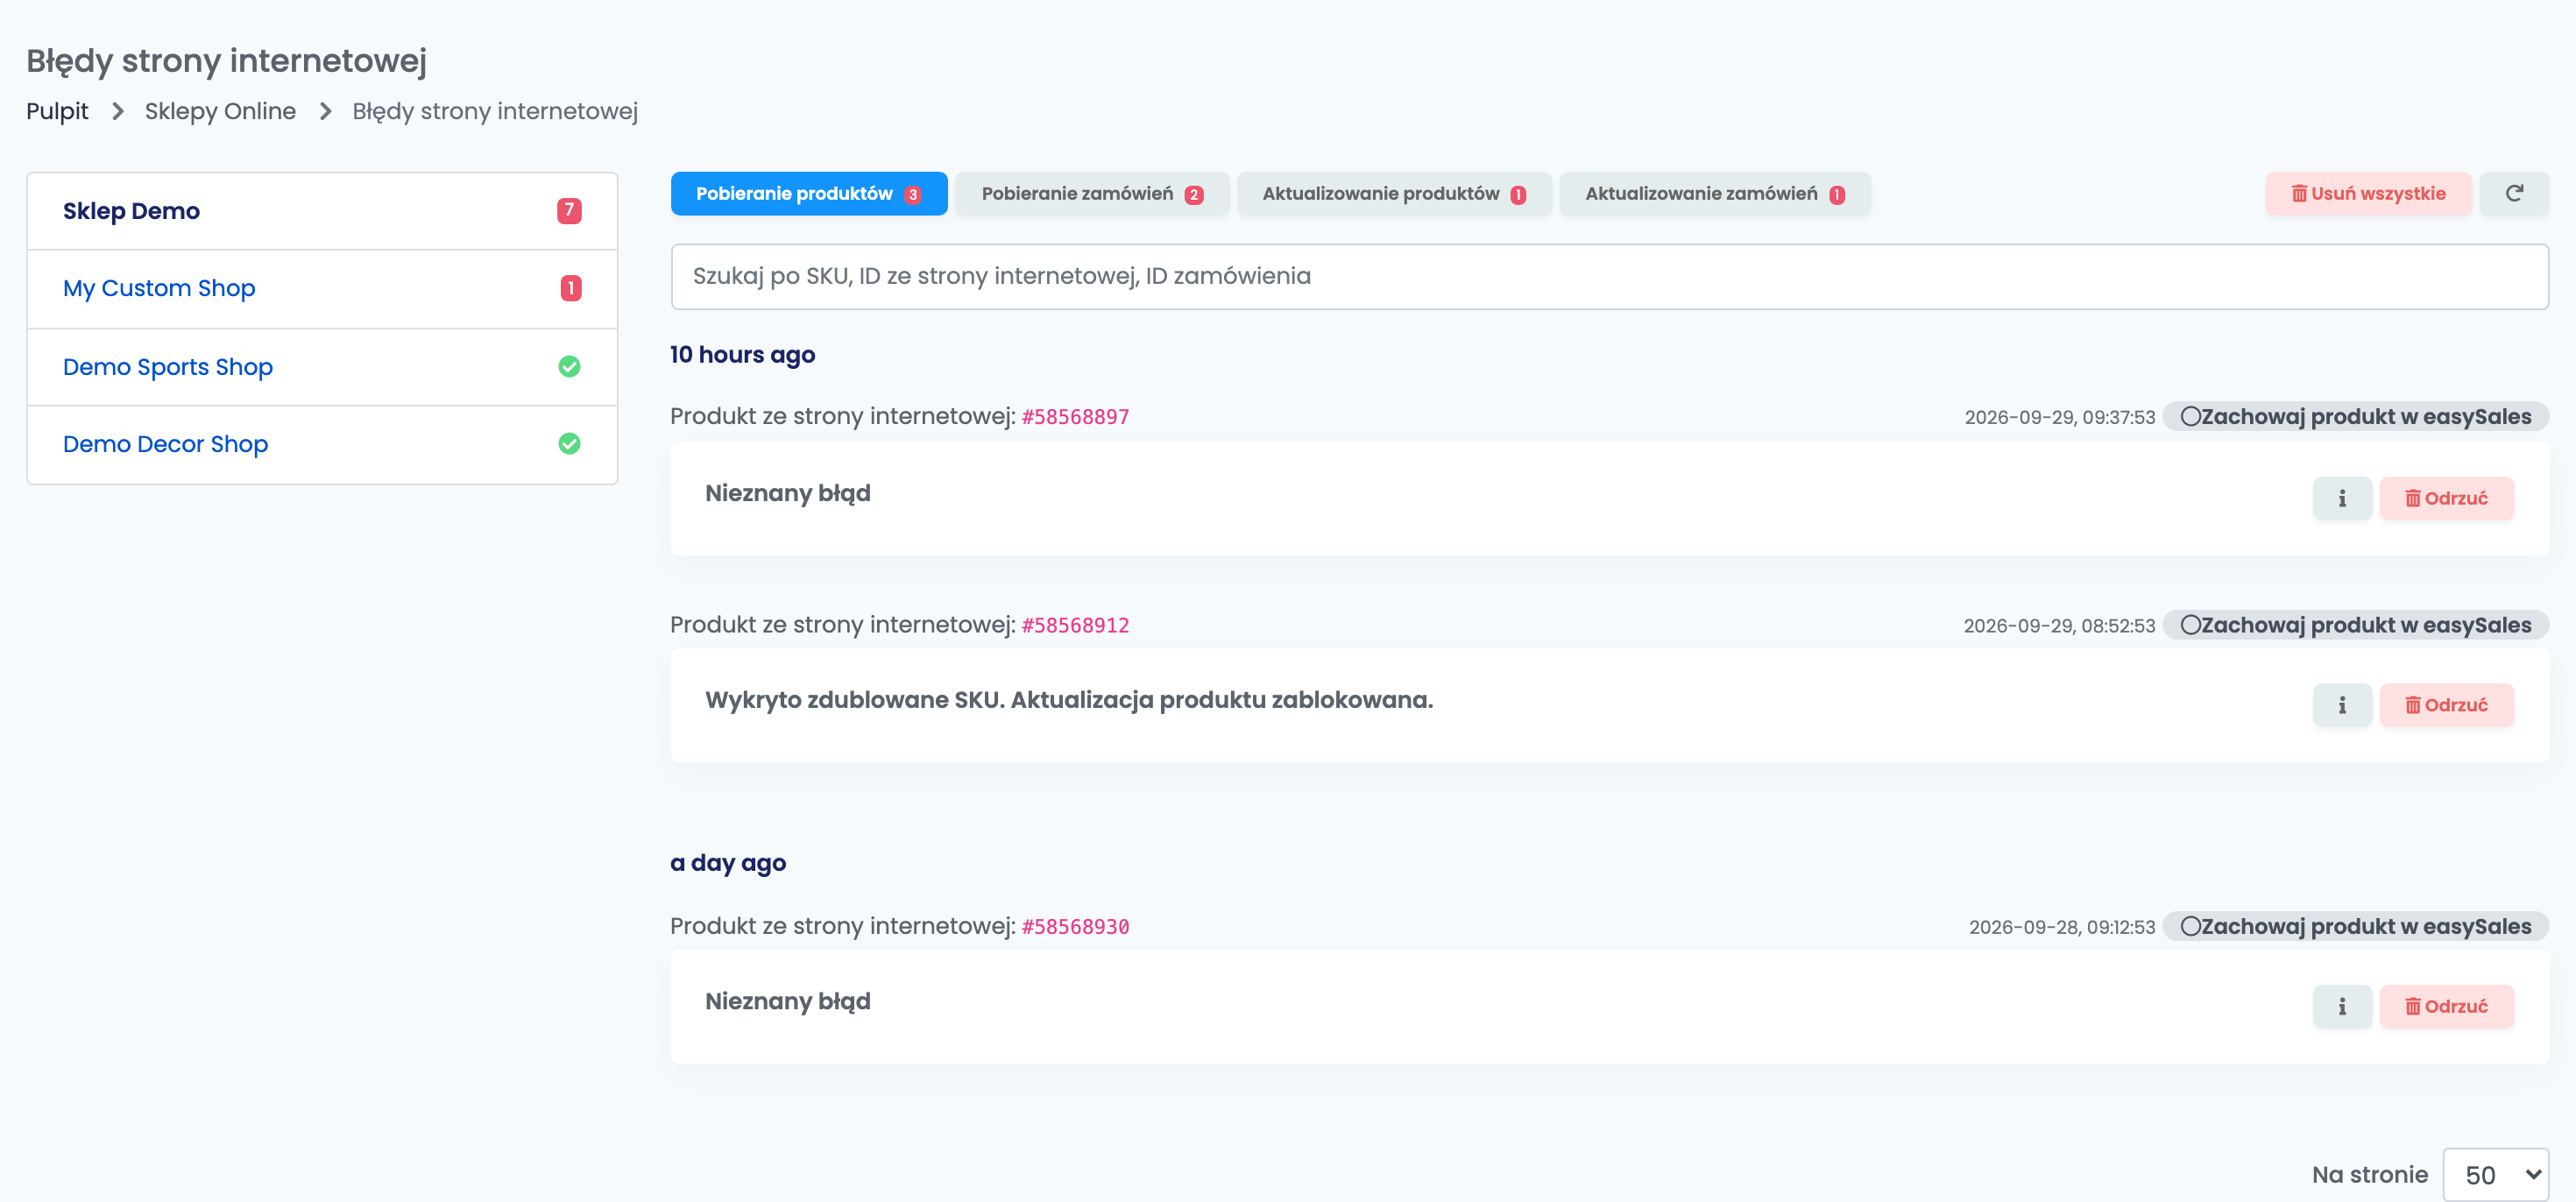Click timestamp 2026-09-29, 09:37:53

pyautogui.click(x=2059, y=417)
